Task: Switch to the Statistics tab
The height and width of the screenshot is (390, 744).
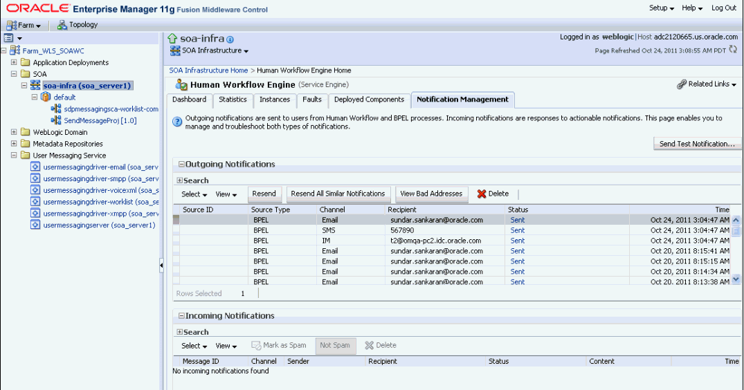Action: click(233, 100)
